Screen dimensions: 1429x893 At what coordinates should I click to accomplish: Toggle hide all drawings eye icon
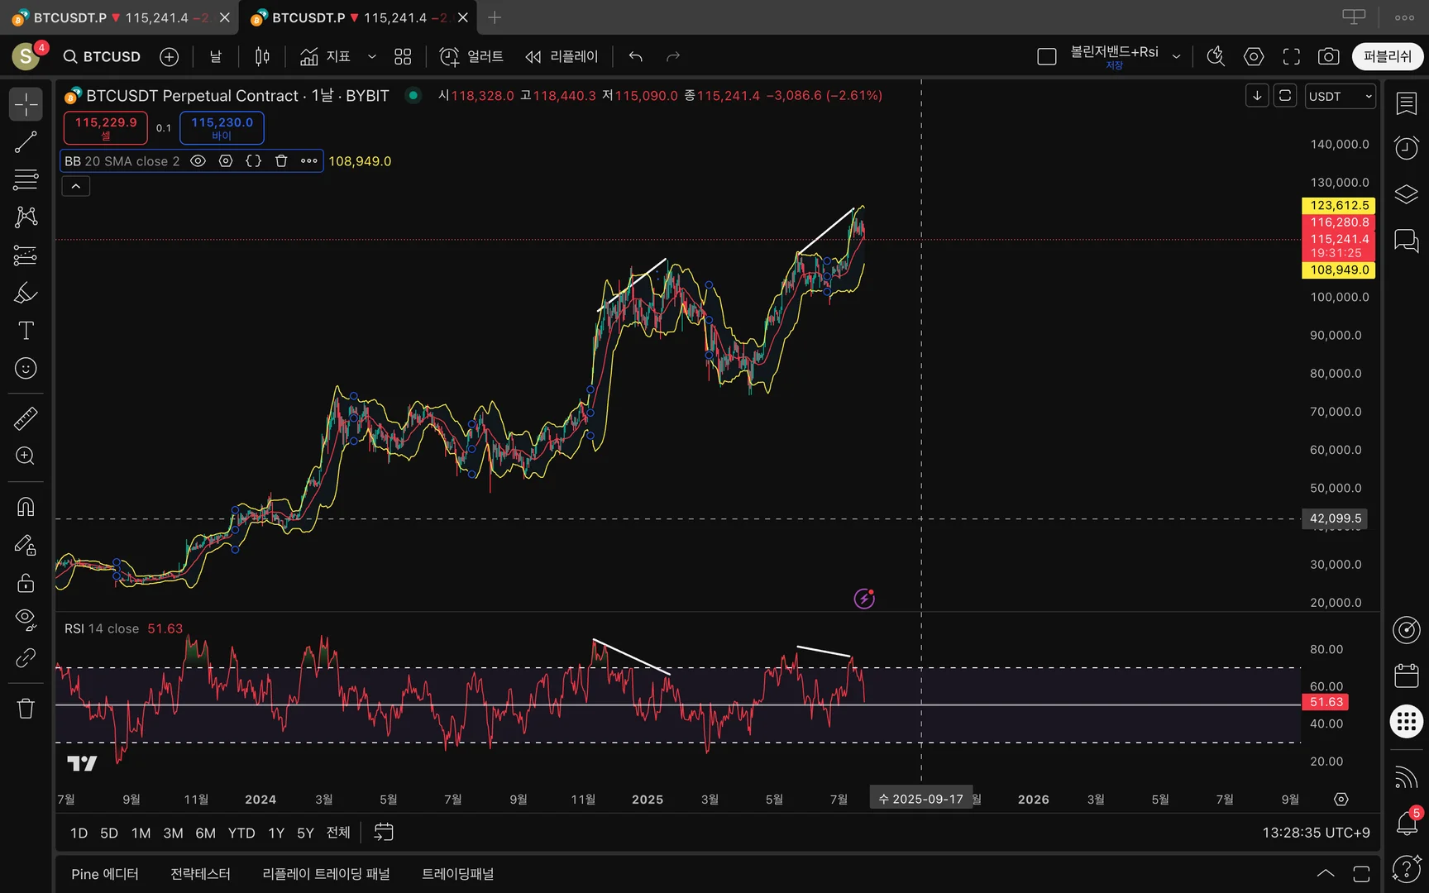pyautogui.click(x=26, y=618)
